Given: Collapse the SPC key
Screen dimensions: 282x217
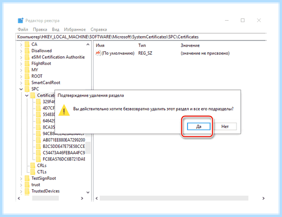Looking at the screenshot, I should point(21,89).
